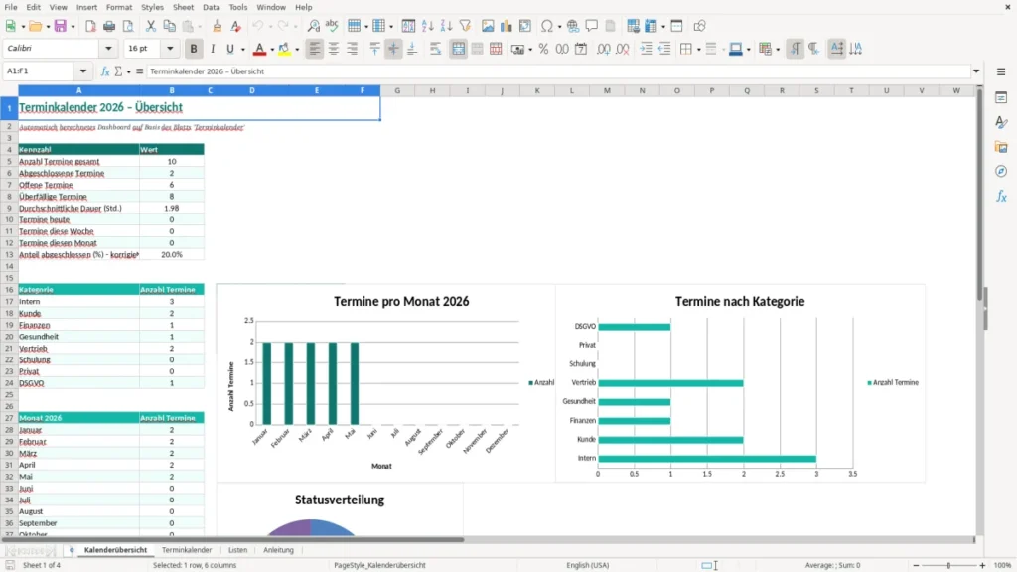Open sidebar Styles panel icon
Viewport: 1017px width, 572px height.
click(1001, 122)
